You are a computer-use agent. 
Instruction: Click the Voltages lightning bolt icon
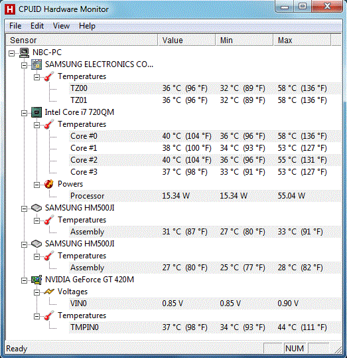49,292
